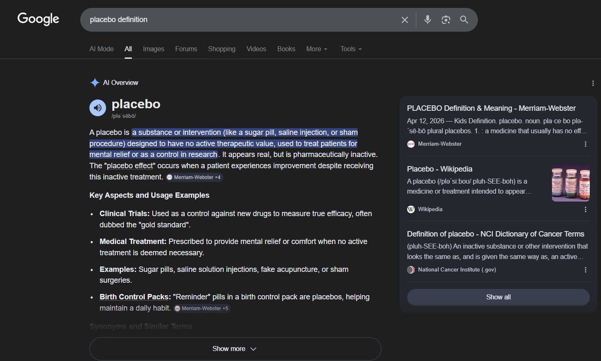Image resolution: width=601 pixels, height=361 pixels.
Task: Expand the Tools dropdown
Action: pos(351,49)
